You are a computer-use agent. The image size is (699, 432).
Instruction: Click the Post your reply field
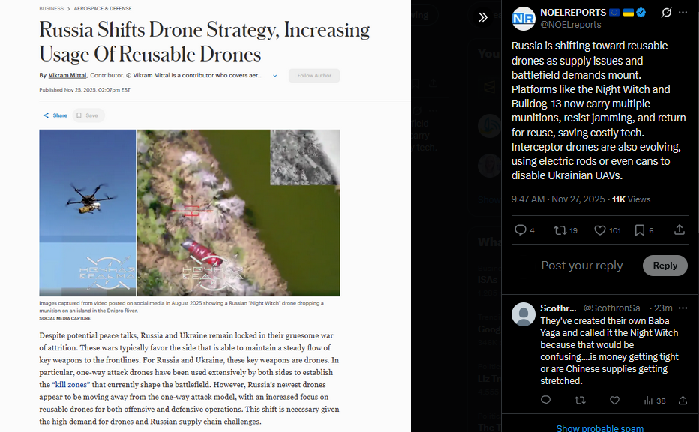(582, 265)
